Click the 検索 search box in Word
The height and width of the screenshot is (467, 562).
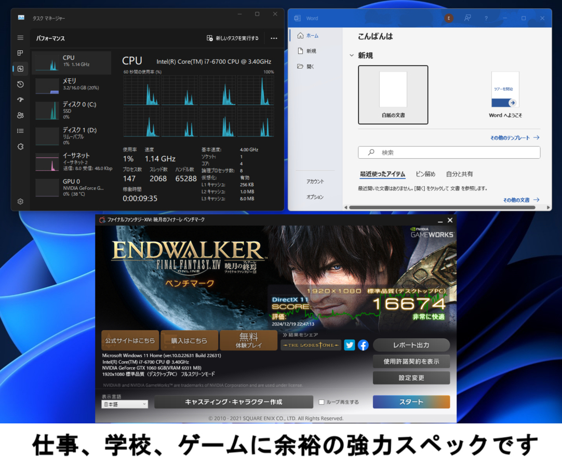pyautogui.click(x=449, y=153)
